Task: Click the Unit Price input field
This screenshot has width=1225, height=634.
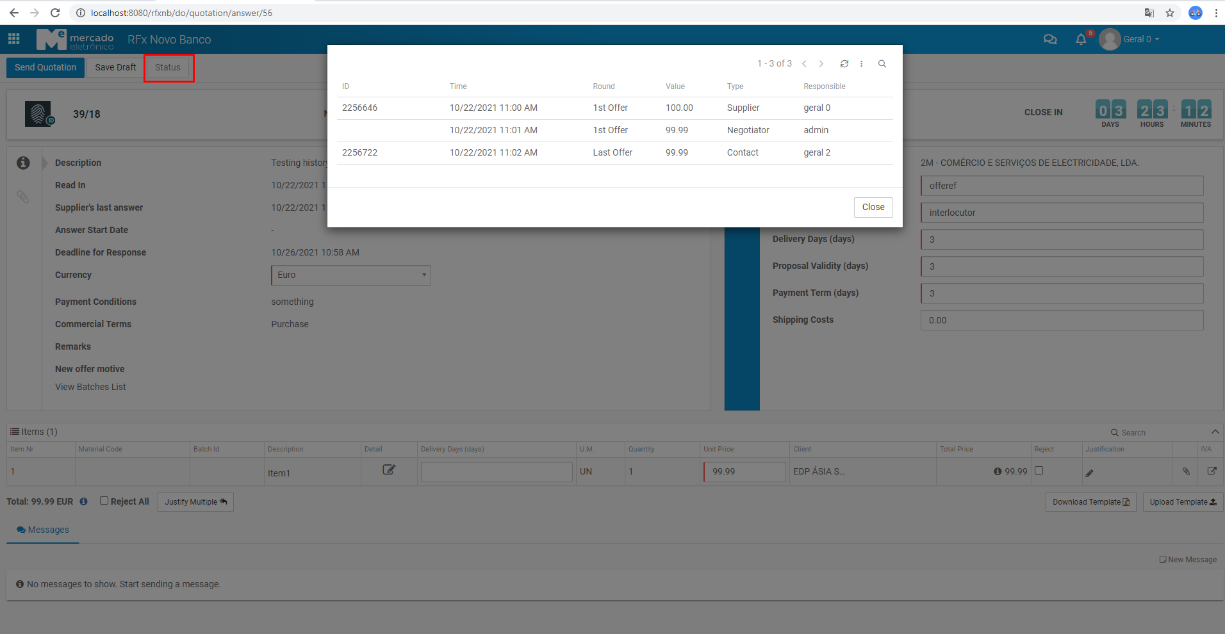Action: point(744,471)
